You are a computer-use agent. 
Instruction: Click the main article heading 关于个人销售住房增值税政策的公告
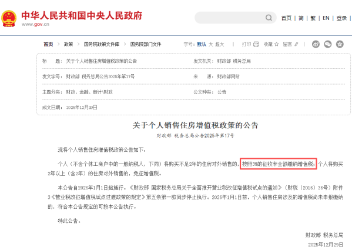[195, 125]
